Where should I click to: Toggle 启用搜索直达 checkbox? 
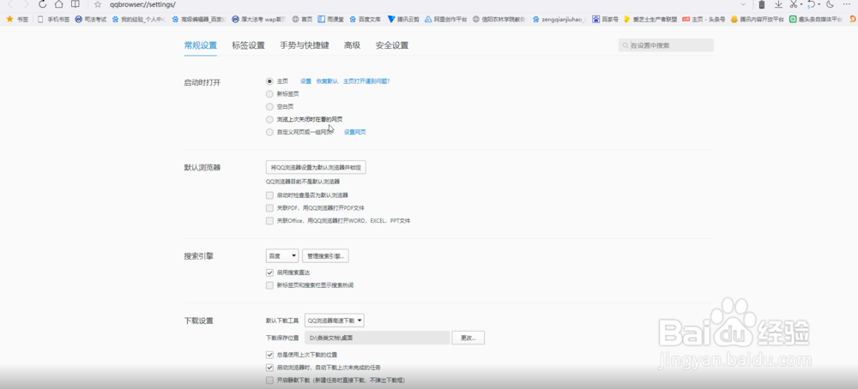pyautogui.click(x=269, y=272)
